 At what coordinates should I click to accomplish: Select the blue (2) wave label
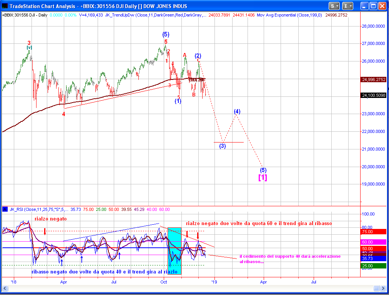pyautogui.click(x=198, y=56)
